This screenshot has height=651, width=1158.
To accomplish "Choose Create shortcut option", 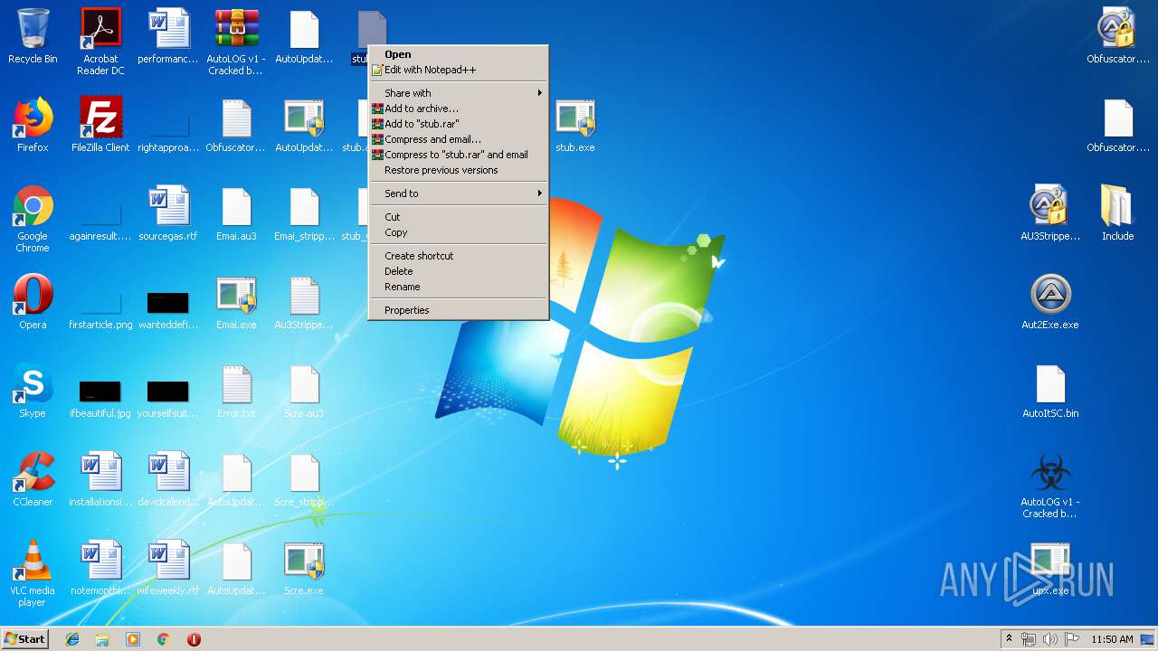I will tap(459, 256).
